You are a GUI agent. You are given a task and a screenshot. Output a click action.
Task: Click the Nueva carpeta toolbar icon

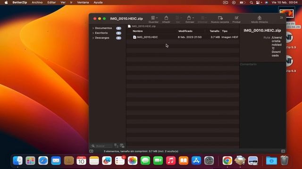[x=220, y=18]
